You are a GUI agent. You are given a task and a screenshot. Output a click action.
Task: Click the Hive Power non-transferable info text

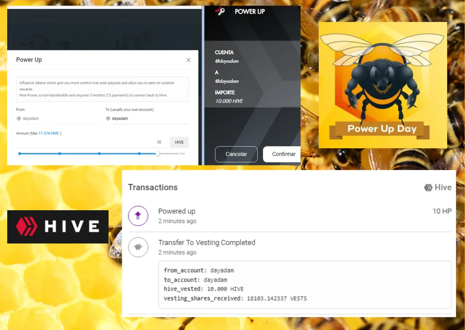click(x=93, y=95)
